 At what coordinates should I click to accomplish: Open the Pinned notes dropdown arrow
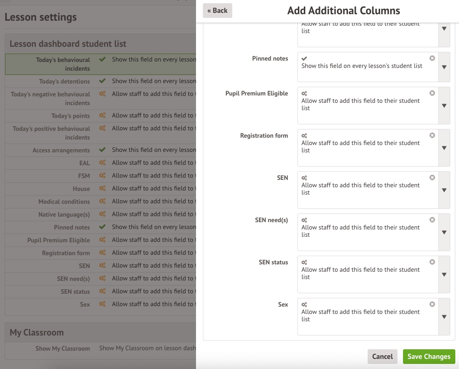[x=444, y=67]
